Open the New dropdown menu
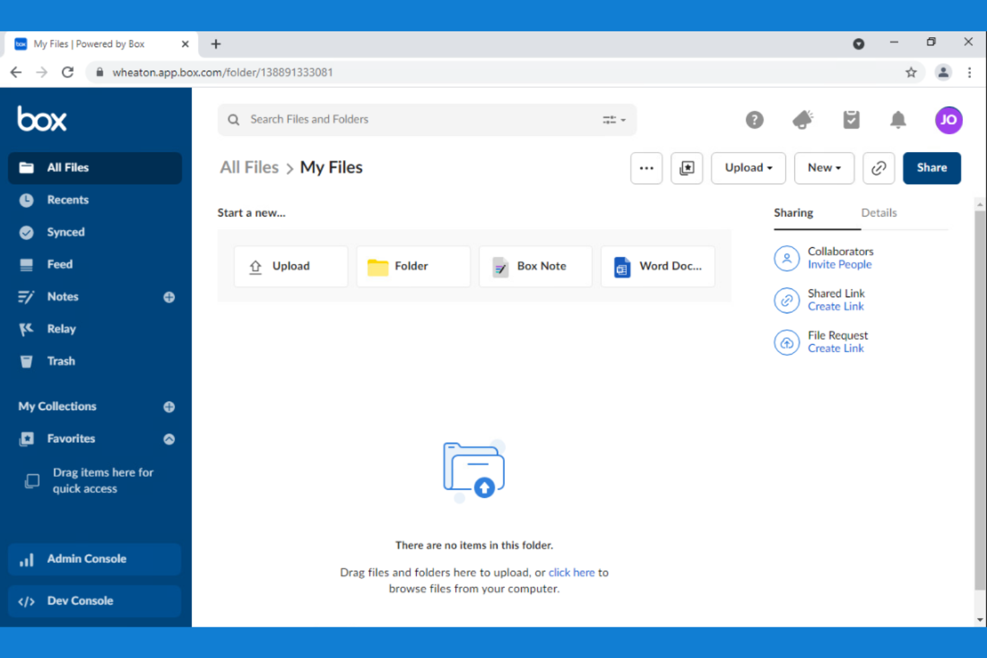987x658 pixels. tap(824, 168)
